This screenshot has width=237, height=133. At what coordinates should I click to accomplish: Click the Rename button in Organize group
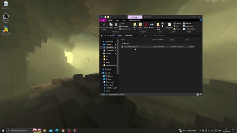151,25
